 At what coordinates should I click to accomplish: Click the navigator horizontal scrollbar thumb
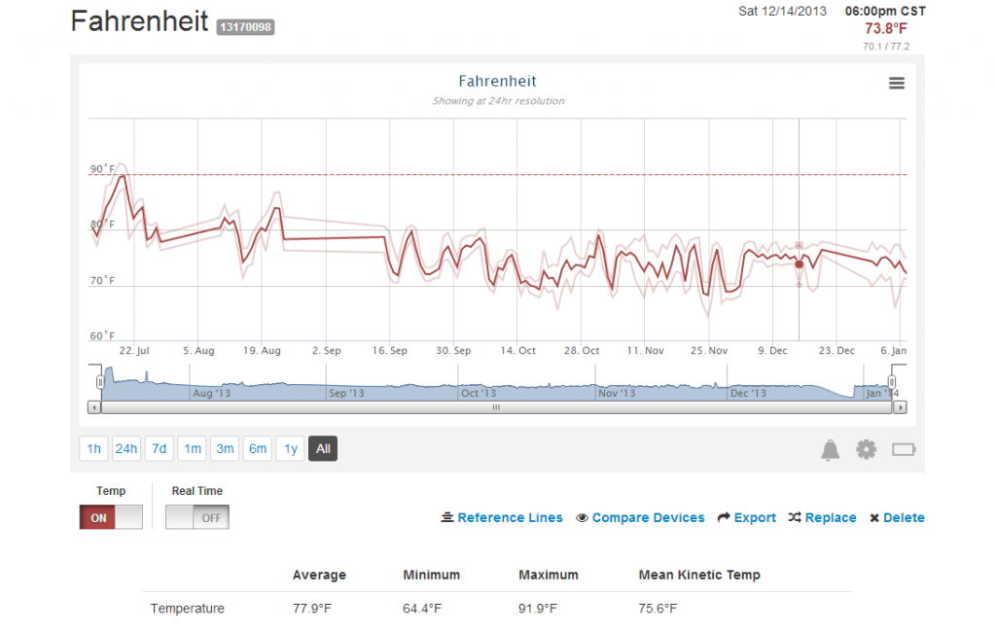[496, 407]
